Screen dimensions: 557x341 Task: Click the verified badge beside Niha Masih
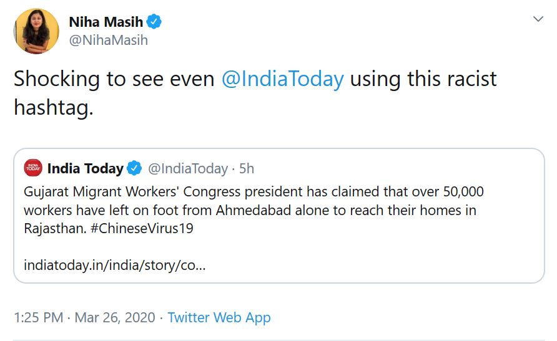click(154, 22)
